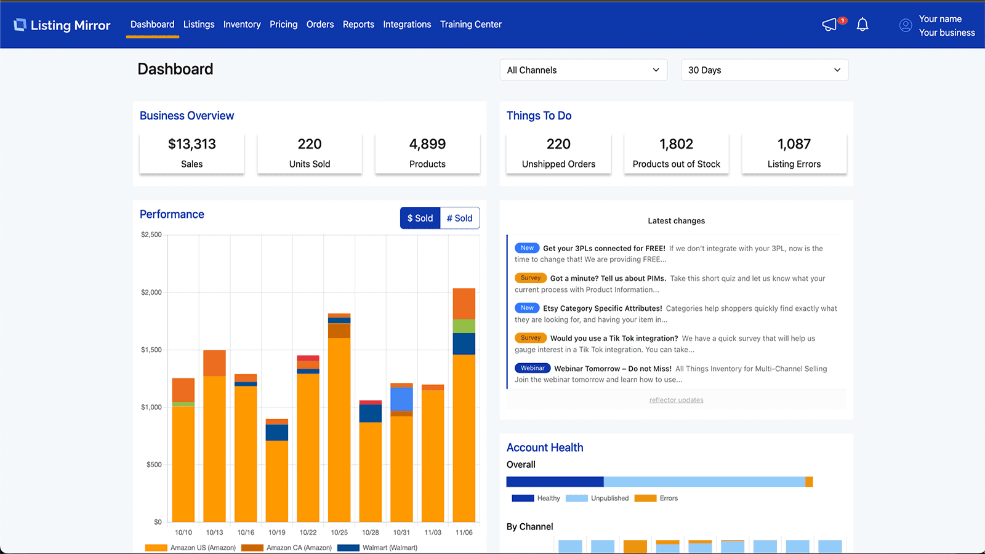Click the Survey badge on the TikTok question

(x=531, y=337)
